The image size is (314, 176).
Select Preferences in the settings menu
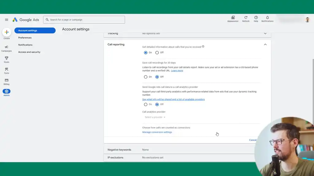(25, 38)
